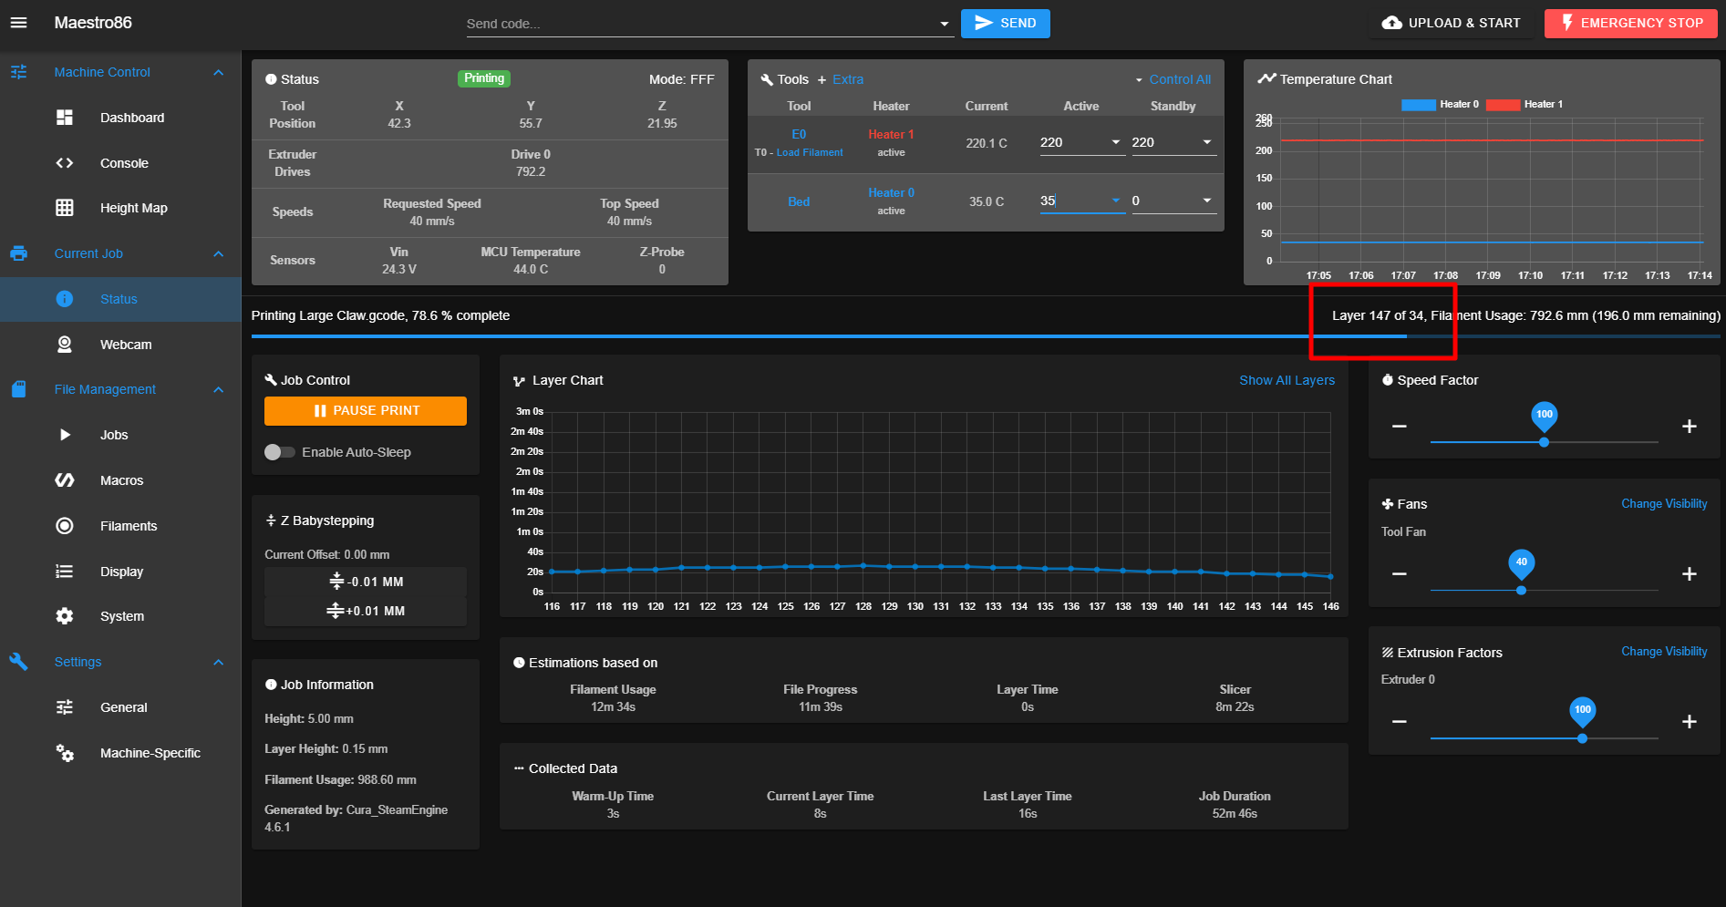
Task: Toggle Enable Auto-Sleep switch
Action: tap(279, 452)
